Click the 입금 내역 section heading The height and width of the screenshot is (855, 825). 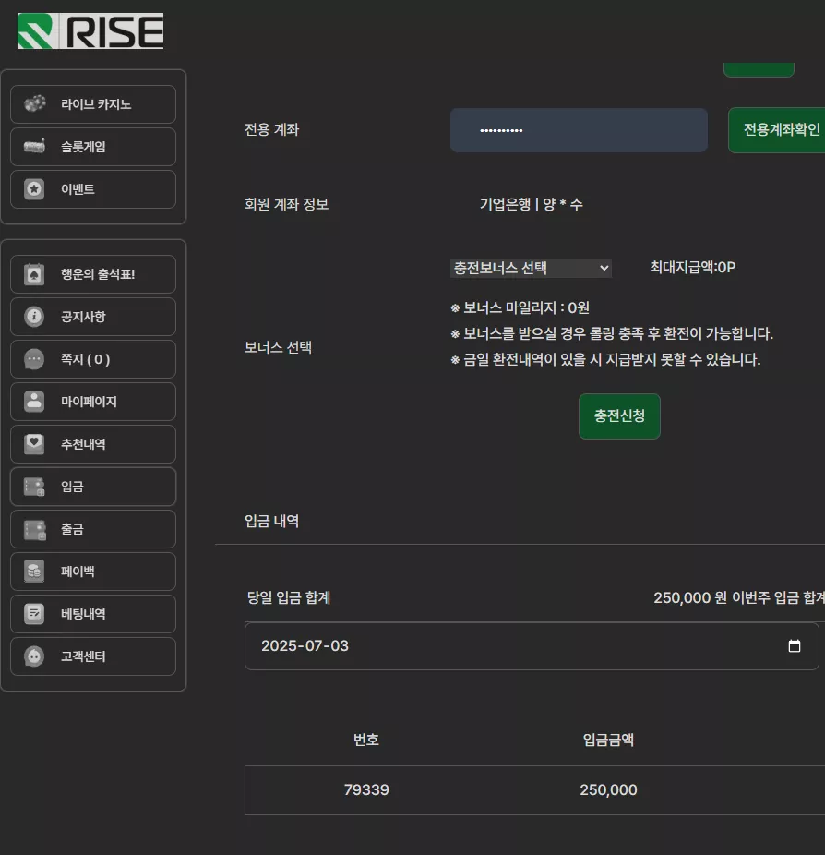click(271, 521)
